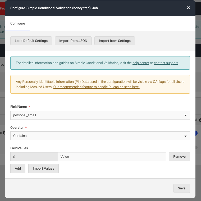Screen dimensions: 201x201
Task: Open the FieldName dropdown showing personal_email
Action: coord(100,115)
